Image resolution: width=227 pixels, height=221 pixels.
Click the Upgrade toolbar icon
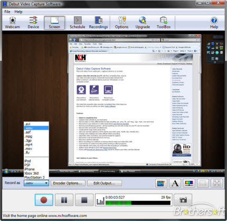click(x=143, y=23)
